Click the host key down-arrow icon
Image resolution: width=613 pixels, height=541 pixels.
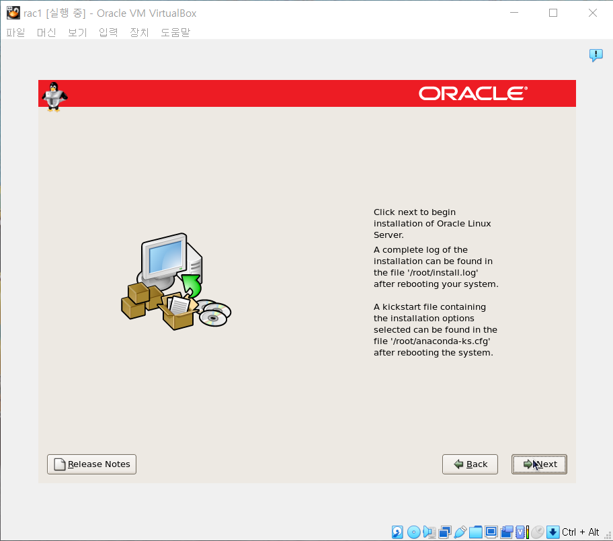click(553, 532)
